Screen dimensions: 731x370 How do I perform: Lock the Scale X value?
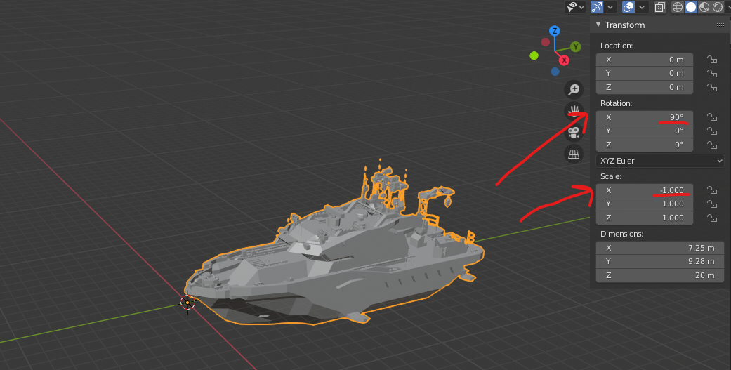click(x=711, y=190)
